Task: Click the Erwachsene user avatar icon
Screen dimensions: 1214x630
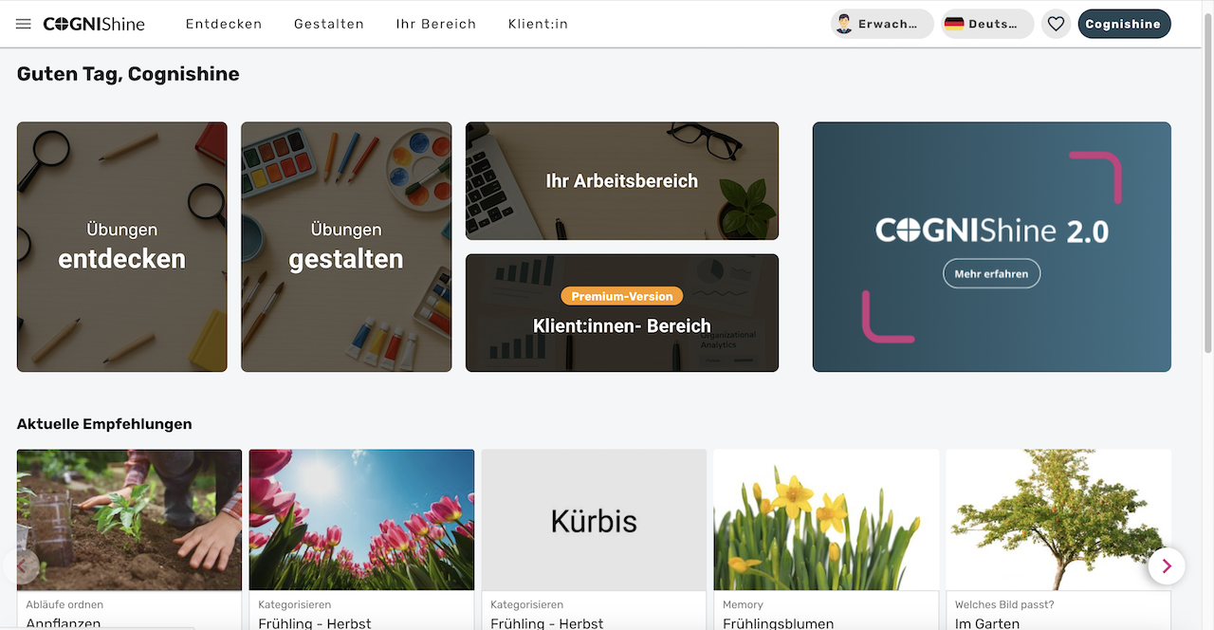Action: [843, 24]
